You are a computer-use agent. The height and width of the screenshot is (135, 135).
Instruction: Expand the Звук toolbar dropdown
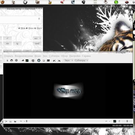point(69,60)
